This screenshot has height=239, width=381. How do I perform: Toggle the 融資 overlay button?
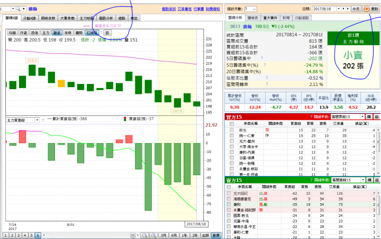57,33
